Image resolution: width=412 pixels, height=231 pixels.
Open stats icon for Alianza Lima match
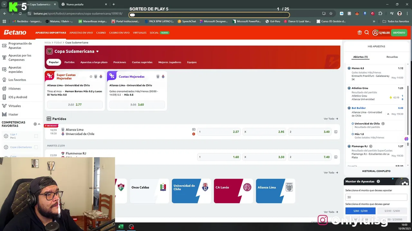point(336,132)
